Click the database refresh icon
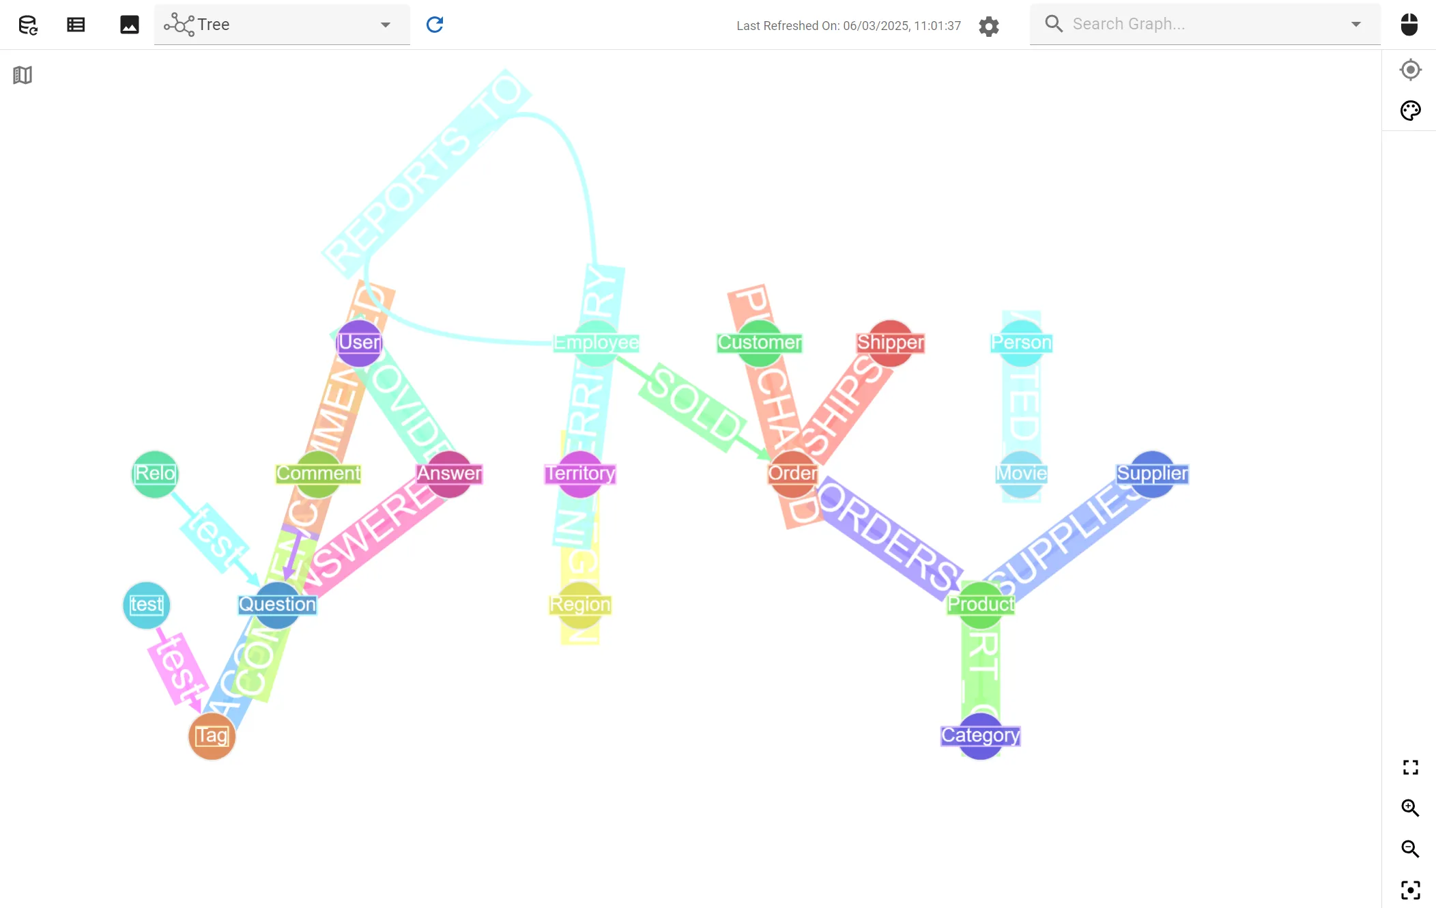The height and width of the screenshot is (908, 1436). click(x=28, y=25)
